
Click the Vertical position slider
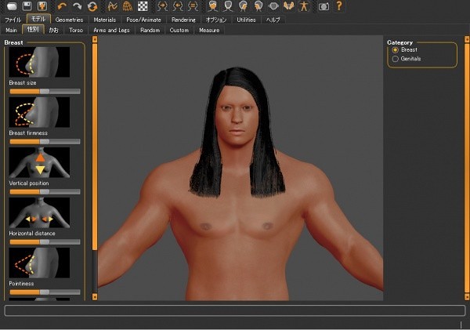pyautogui.click(x=45, y=191)
